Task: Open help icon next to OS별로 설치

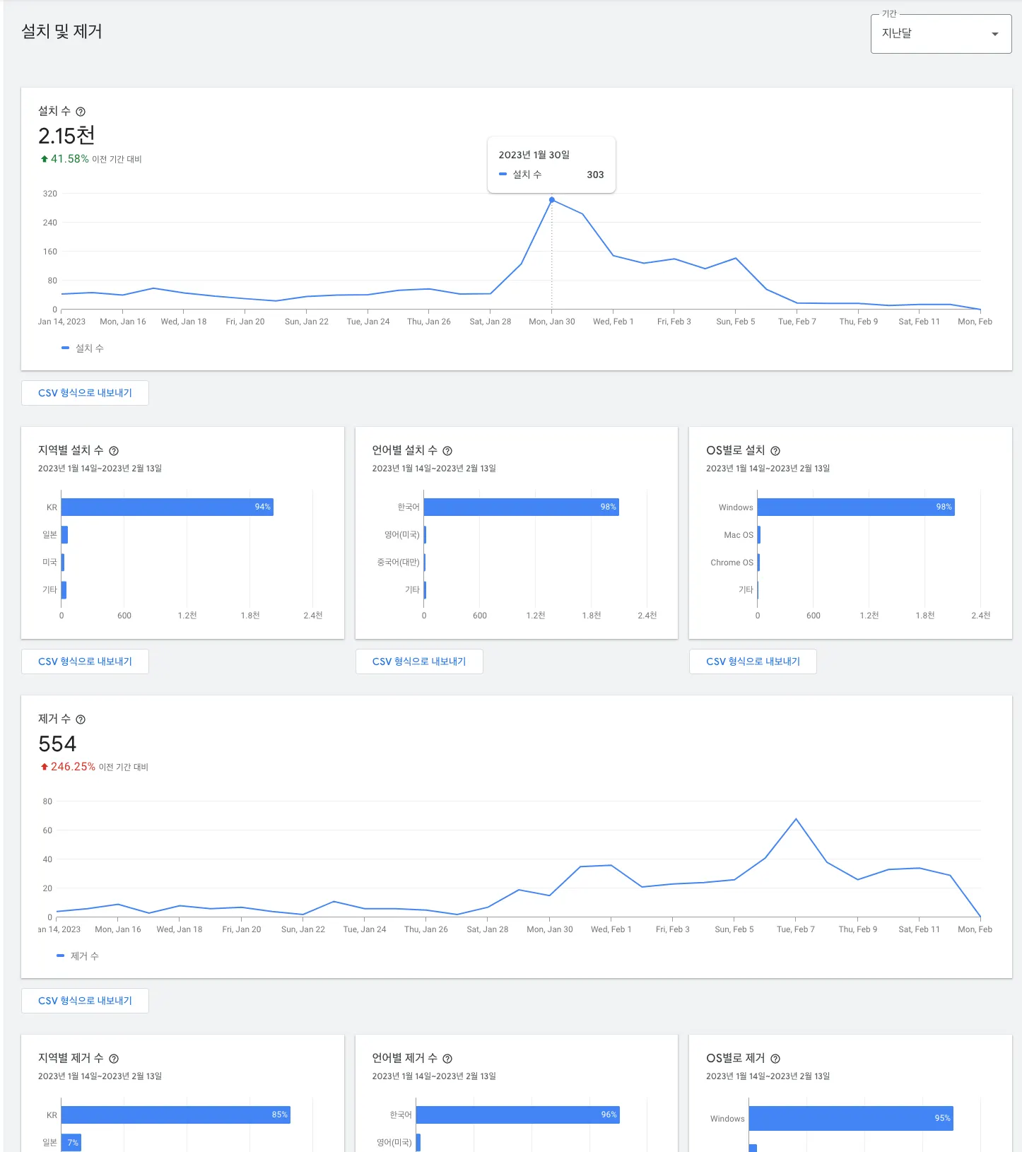Action: pos(775,451)
